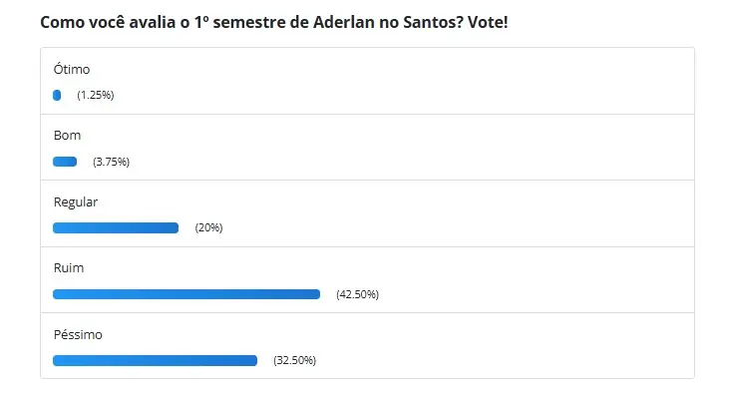Click the poll title about Aderlan
730x398 pixels.
pos(273,22)
